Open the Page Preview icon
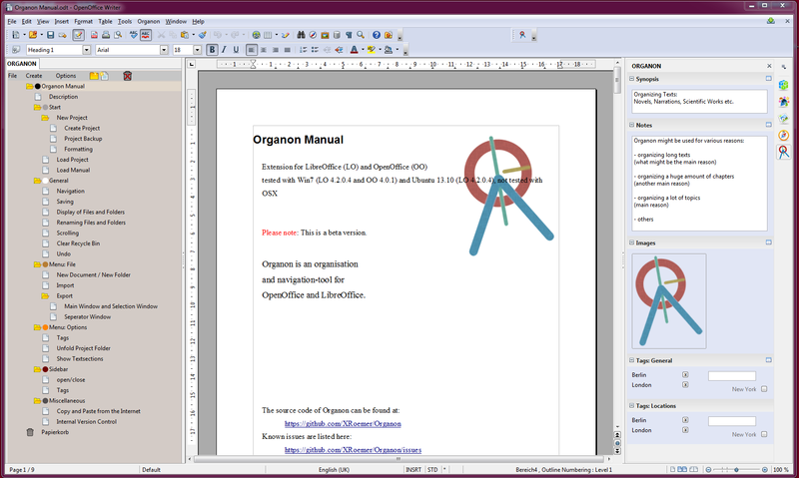Image resolution: width=799 pixels, height=478 pixels. pos(118,35)
